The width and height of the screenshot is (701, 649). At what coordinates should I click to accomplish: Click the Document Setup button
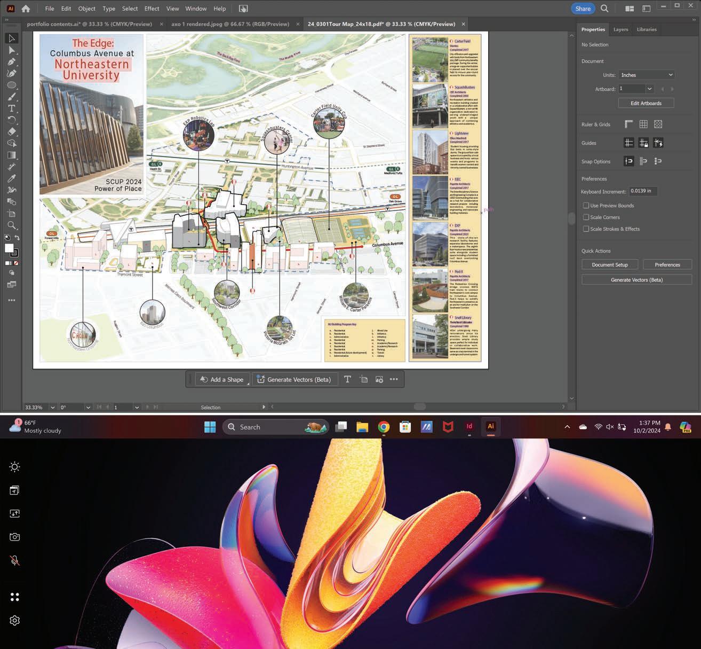tap(610, 264)
